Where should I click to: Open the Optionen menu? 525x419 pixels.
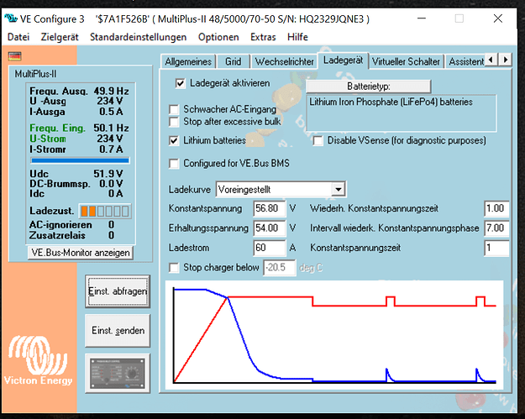click(218, 37)
